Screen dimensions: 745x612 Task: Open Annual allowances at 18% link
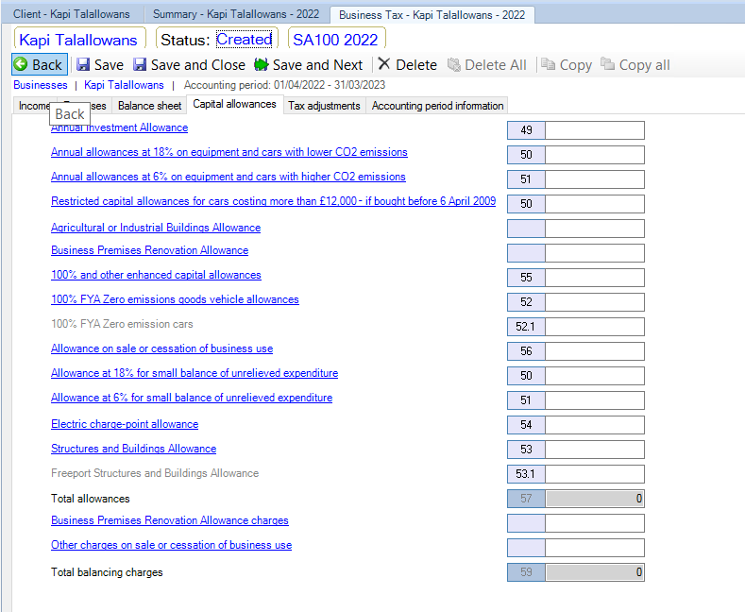[x=229, y=152]
